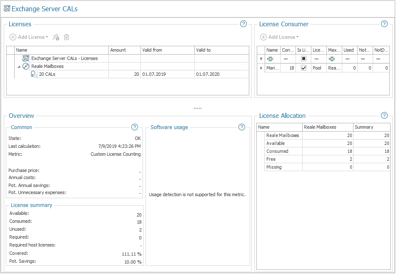Open Add License dropdown in License Consumer panel
The height and width of the screenshot is (274, 396).
tap(279, 37)
